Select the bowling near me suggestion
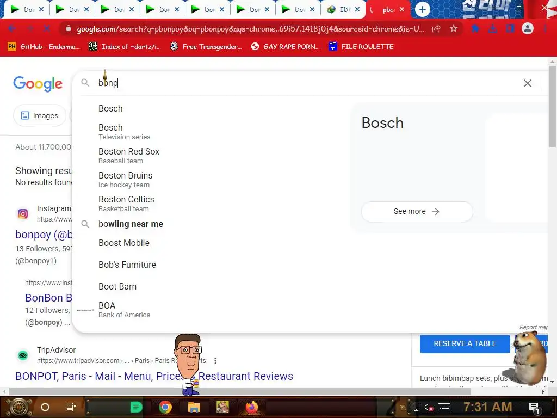557x418 pixels. pyautogui.click(x=131, y=224)
